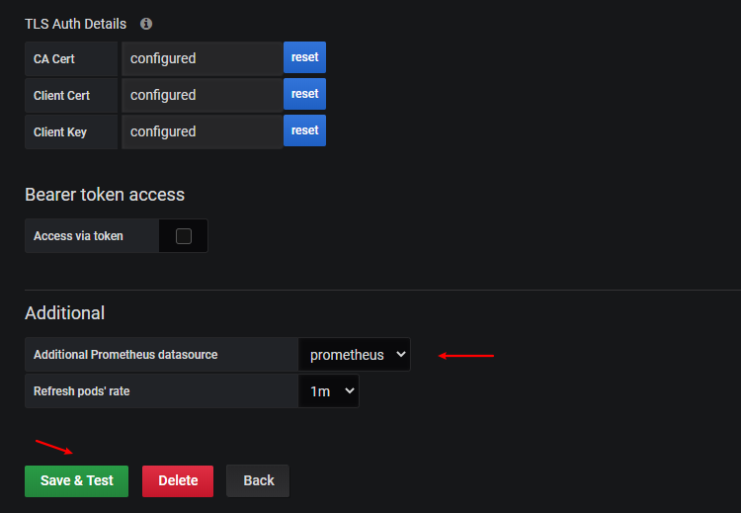Click the CA Cert configured field
The image size is (741, 513).
(x=203, y=58)
